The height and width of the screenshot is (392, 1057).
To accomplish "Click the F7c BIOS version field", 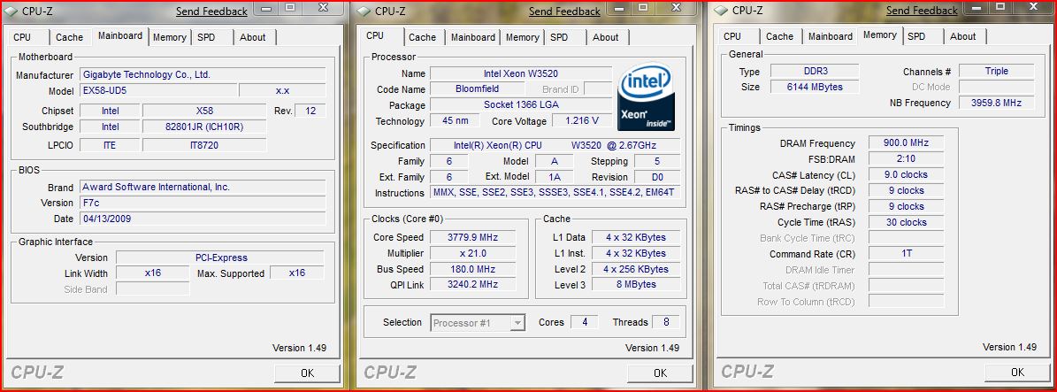I will coord(203,203).
